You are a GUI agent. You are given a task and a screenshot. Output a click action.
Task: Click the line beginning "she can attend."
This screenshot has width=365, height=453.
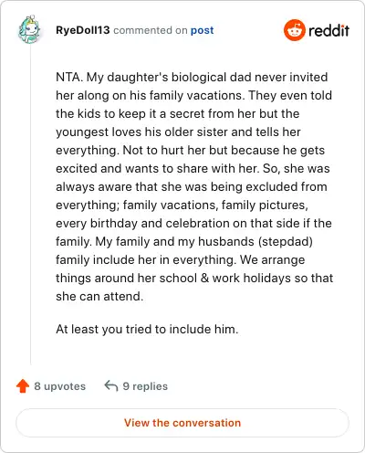pyautogui.click(x=99, y=296)
